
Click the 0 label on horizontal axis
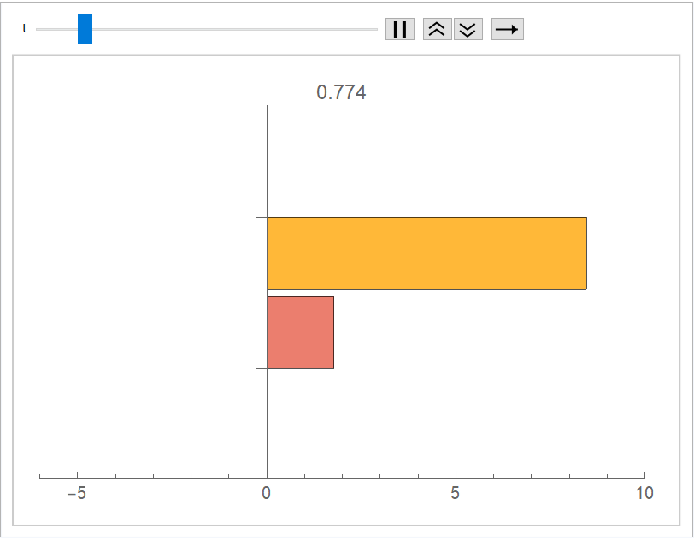tap(267, 494)
